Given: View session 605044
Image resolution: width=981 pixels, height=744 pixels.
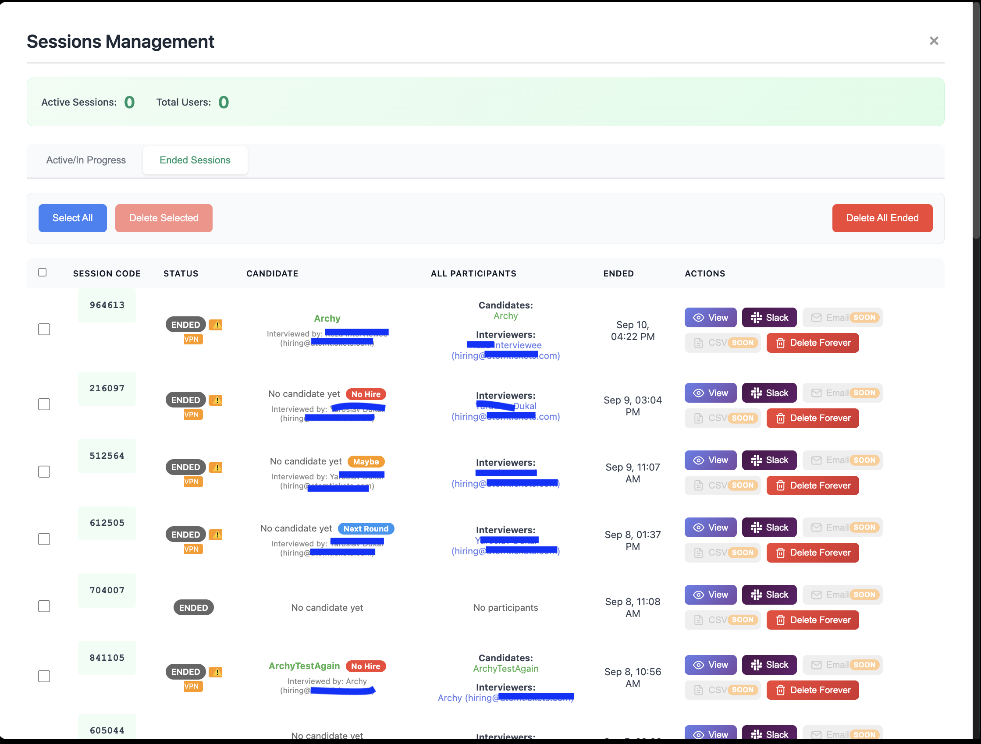Looking at the screenshot, I should point(711,733).
